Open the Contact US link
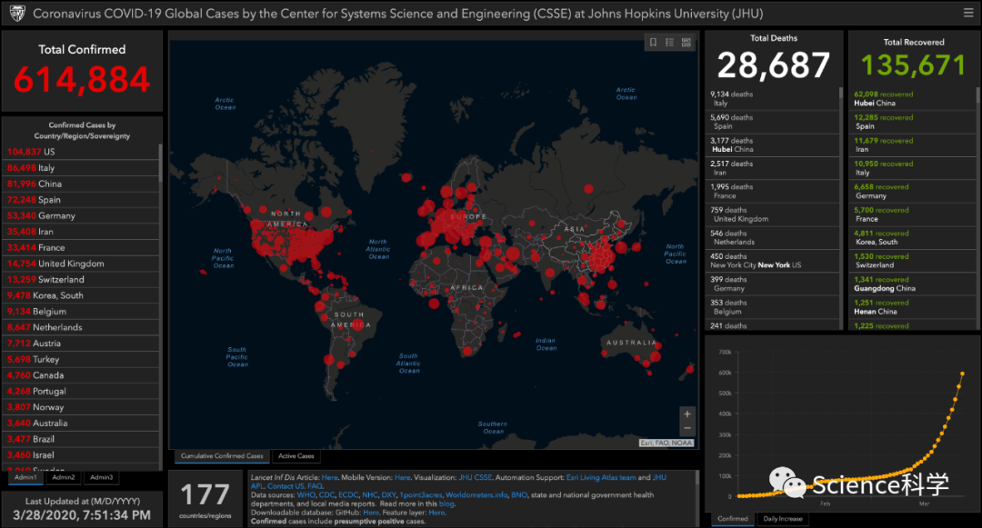The width and height of the screenshot is (982, 528). click(286, 486)
